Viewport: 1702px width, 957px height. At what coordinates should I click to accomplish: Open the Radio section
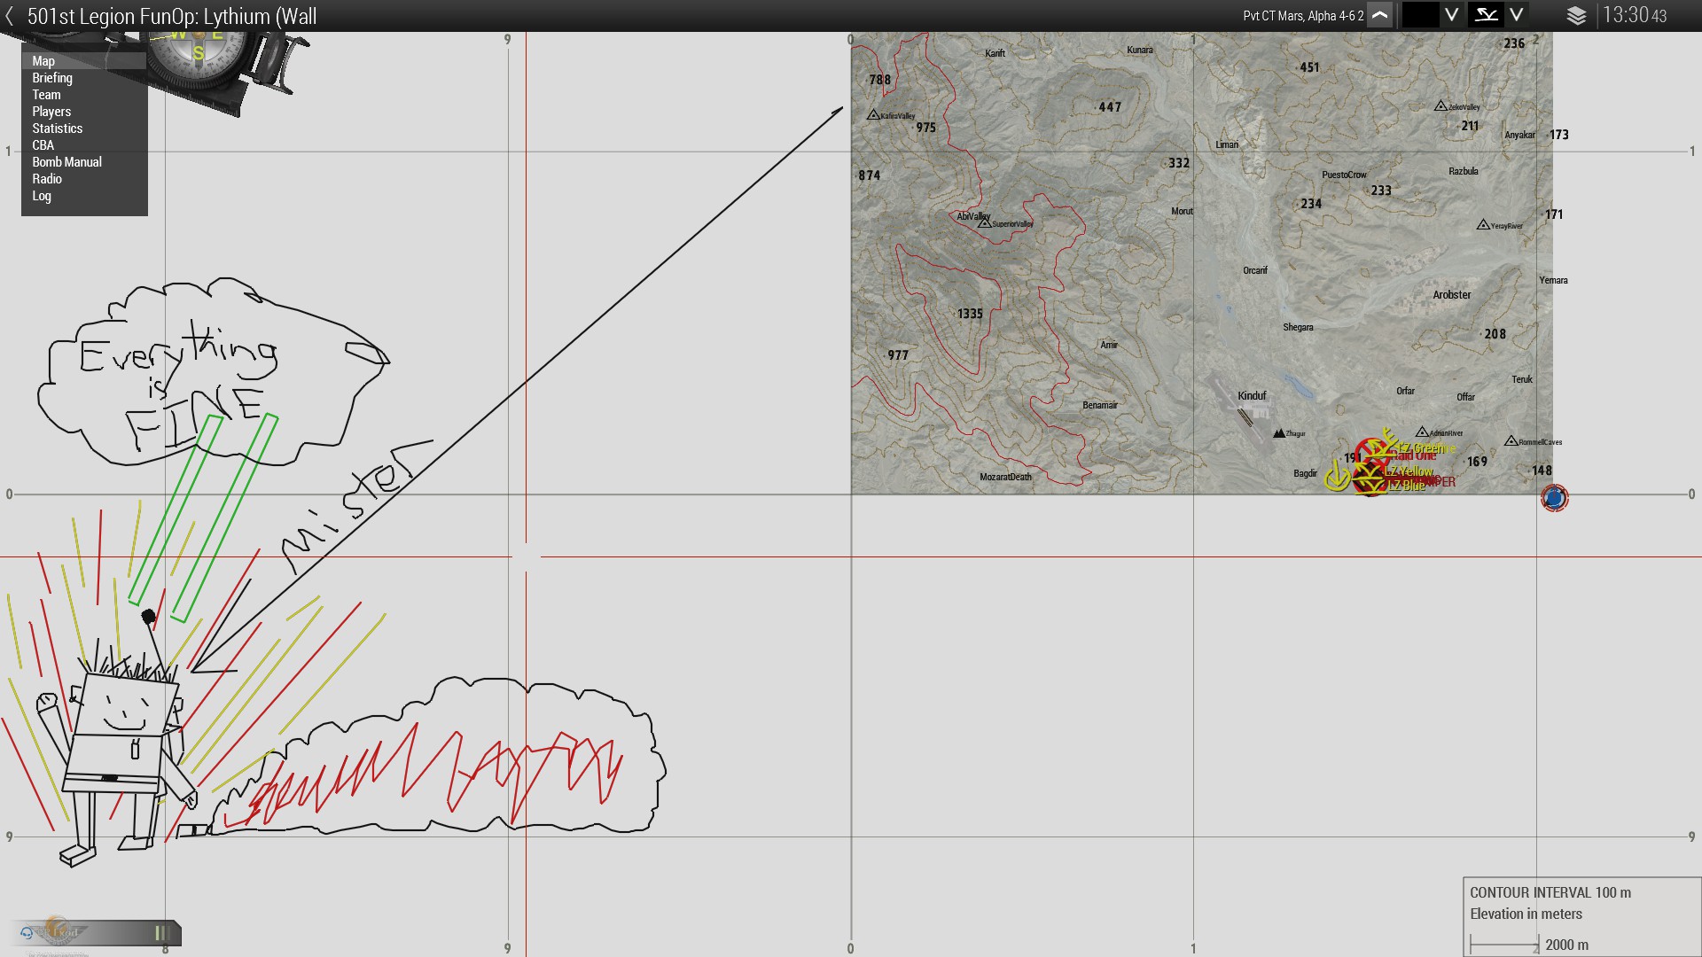click(47, 179)
